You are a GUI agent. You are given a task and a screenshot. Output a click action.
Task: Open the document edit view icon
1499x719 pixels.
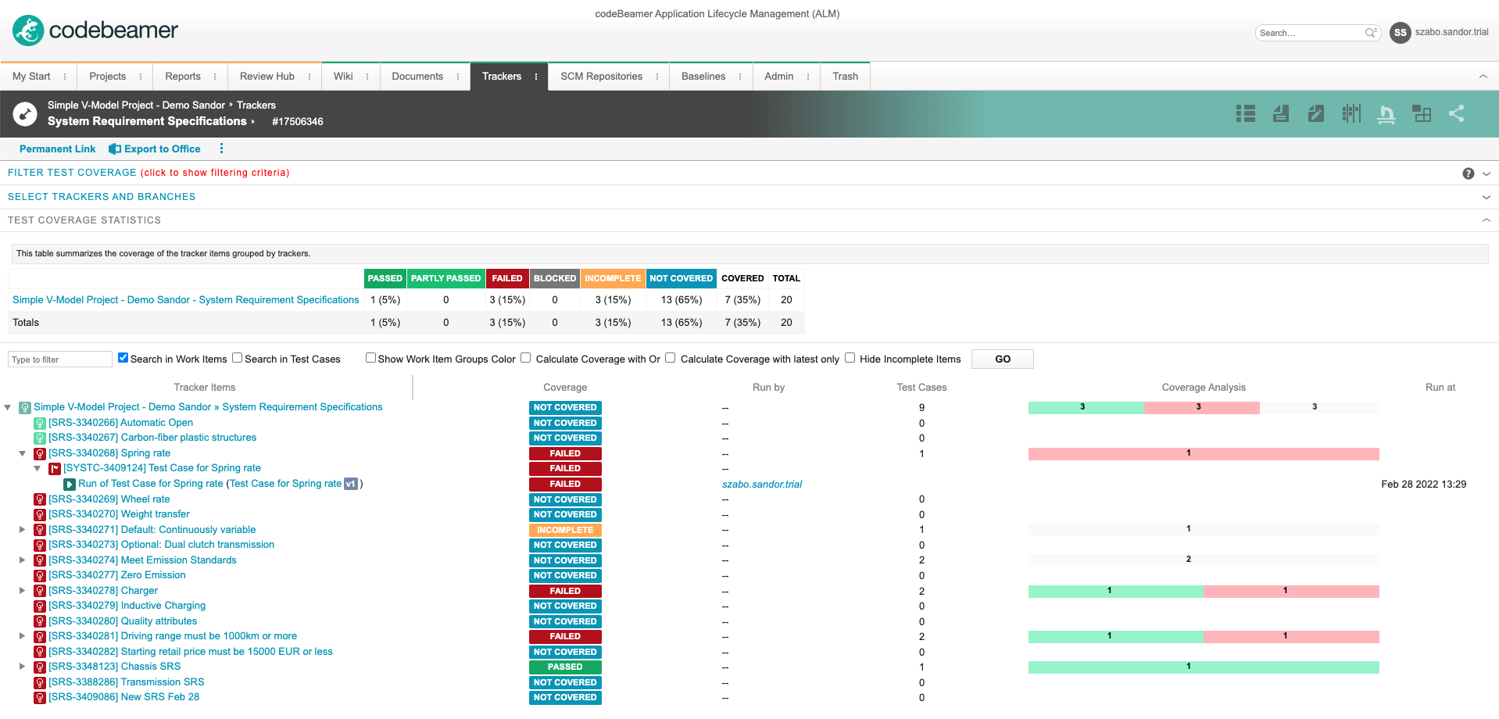pos(1315,114)
